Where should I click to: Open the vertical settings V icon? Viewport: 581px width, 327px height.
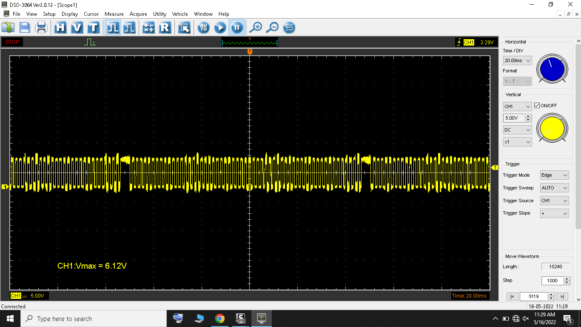pos(77,28)
